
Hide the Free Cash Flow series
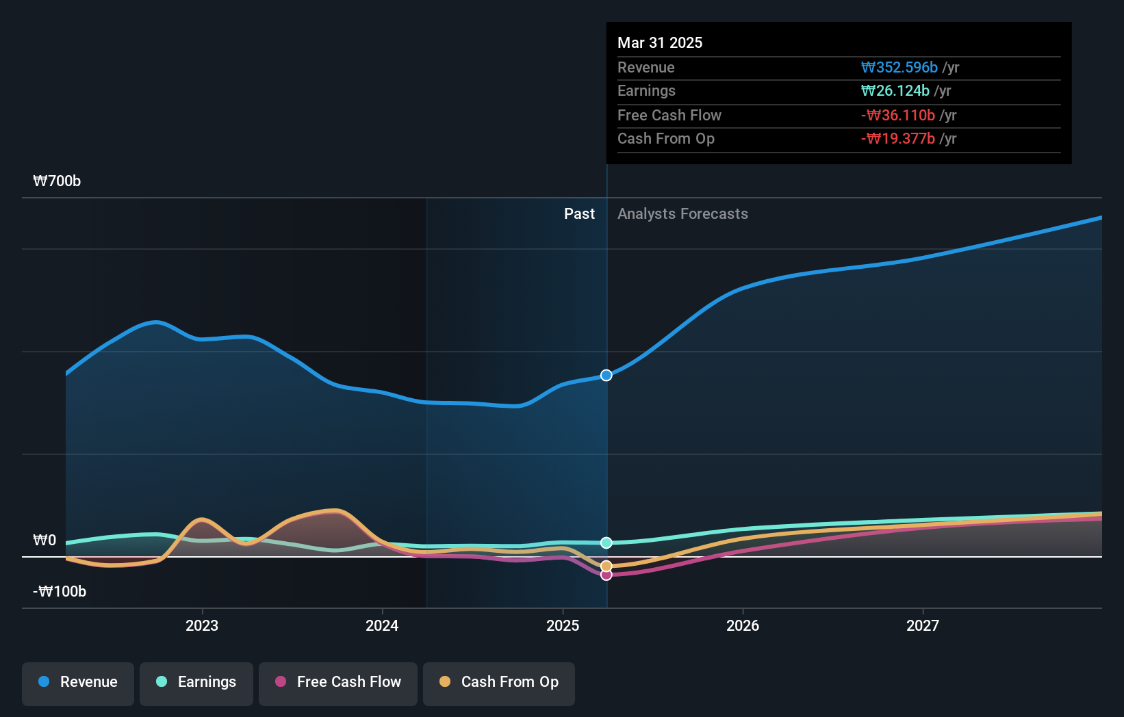tap(337, 682)
